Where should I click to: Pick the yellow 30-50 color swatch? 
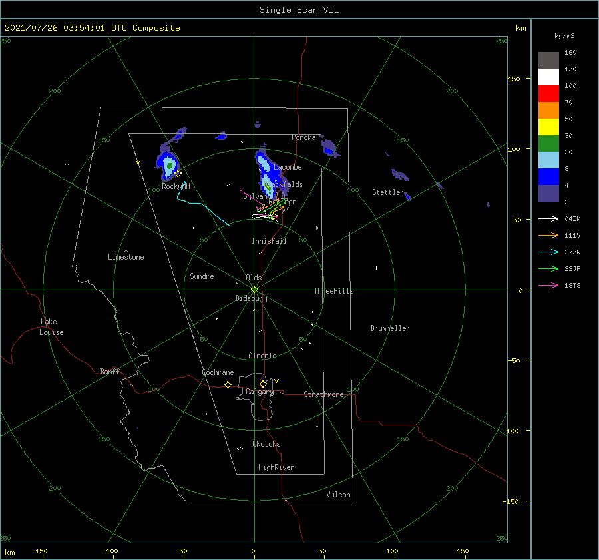tap(548, 127)
